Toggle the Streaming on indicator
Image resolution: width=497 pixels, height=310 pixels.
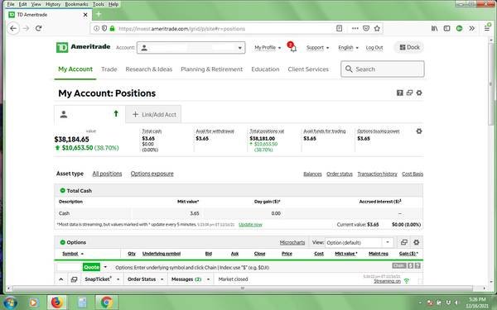pos(387,281)
